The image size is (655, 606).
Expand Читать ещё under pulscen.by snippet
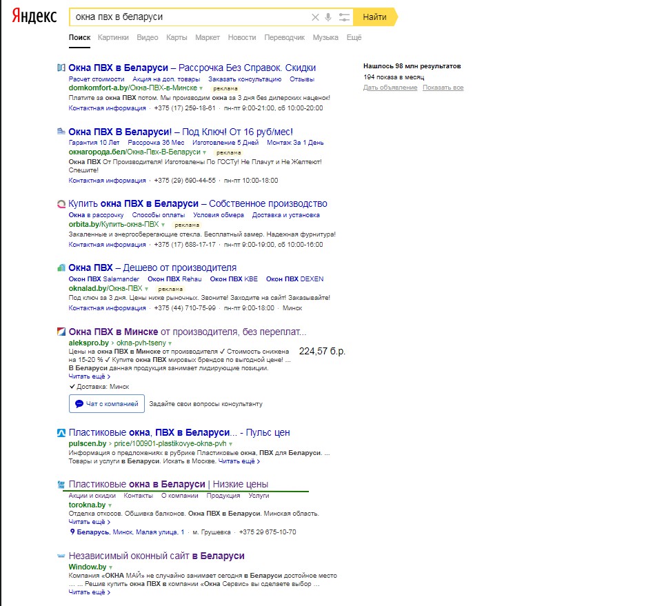[x=239, y=461]
